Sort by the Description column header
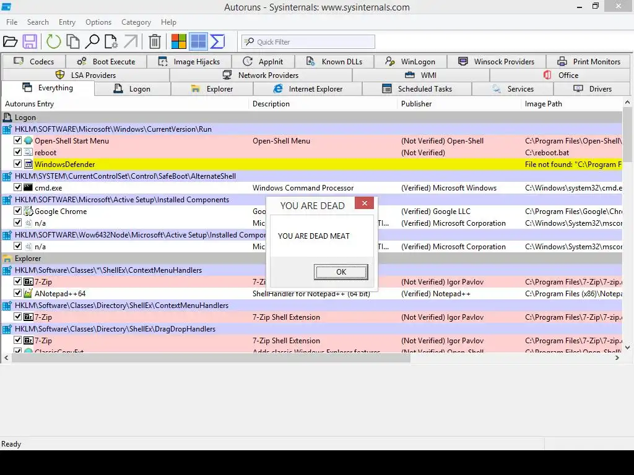Screen dimensions: 634x475 [323, 104]
